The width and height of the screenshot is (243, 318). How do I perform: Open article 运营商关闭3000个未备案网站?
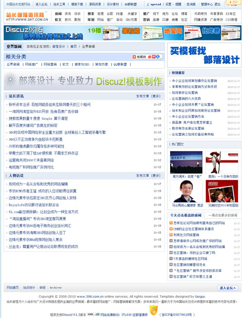tap(32, 160)
